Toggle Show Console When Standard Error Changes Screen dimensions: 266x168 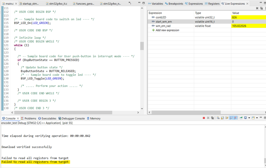[235, 118]
